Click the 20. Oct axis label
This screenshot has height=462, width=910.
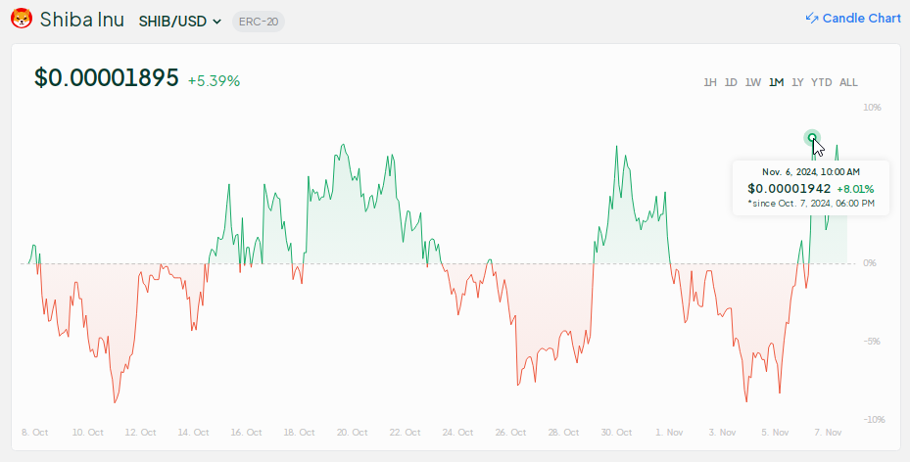click(353, 432)
